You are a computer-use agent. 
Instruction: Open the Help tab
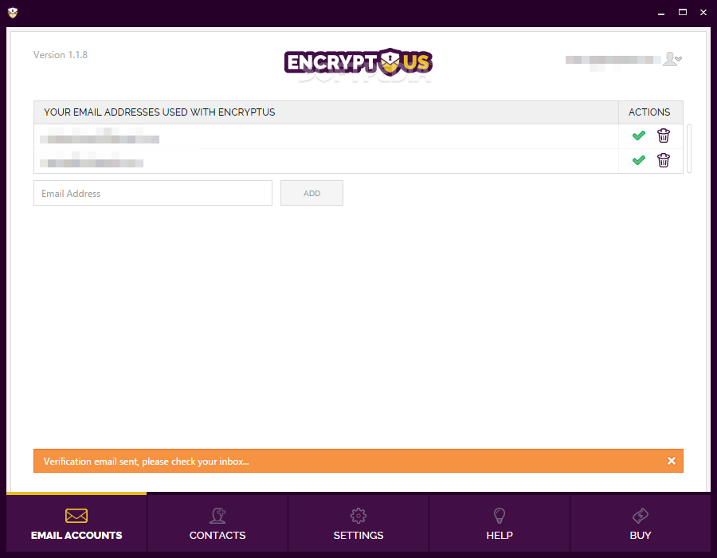pos(500,523)
